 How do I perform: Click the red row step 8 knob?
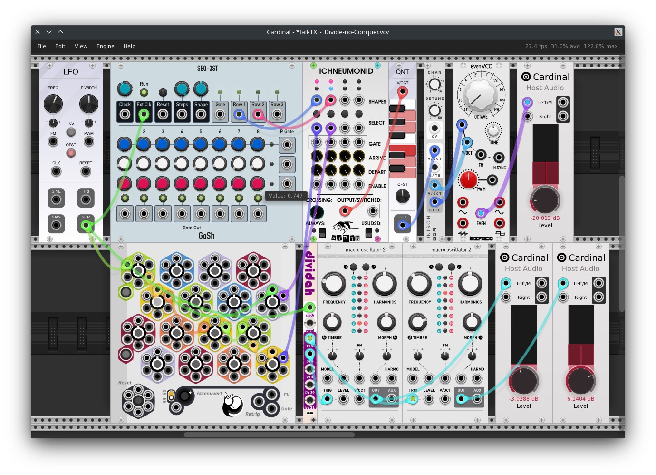[257, 183]
